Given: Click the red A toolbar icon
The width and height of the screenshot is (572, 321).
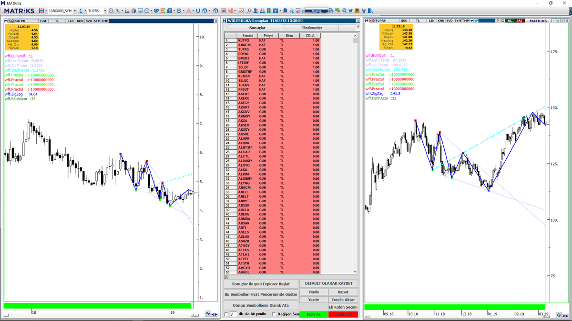Looking at the screenshot, I should pyautogui.click(x=189, y=11).
